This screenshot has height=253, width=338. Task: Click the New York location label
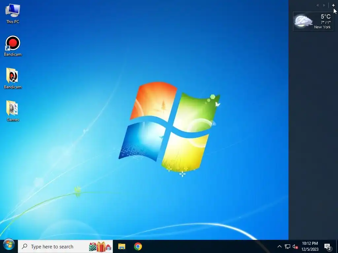(x=322, y=27)
